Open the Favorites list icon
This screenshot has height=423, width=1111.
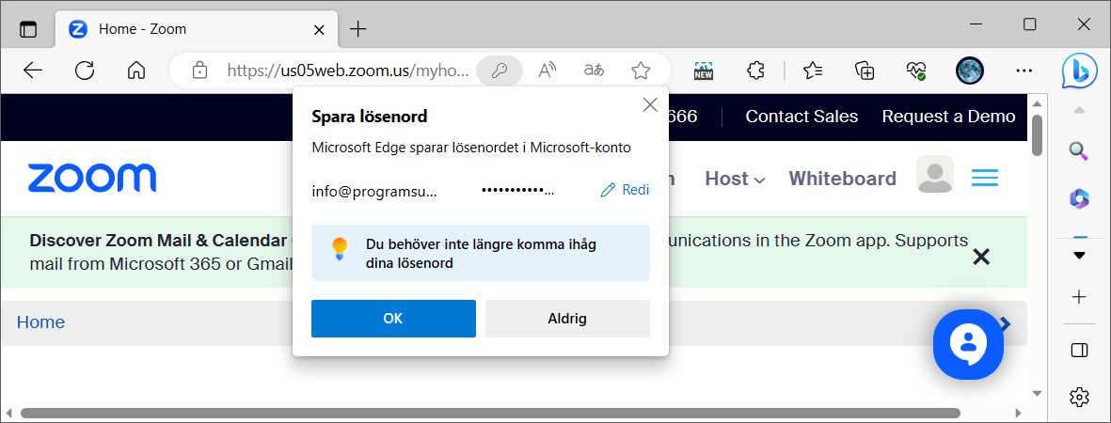tap(813, 70)
